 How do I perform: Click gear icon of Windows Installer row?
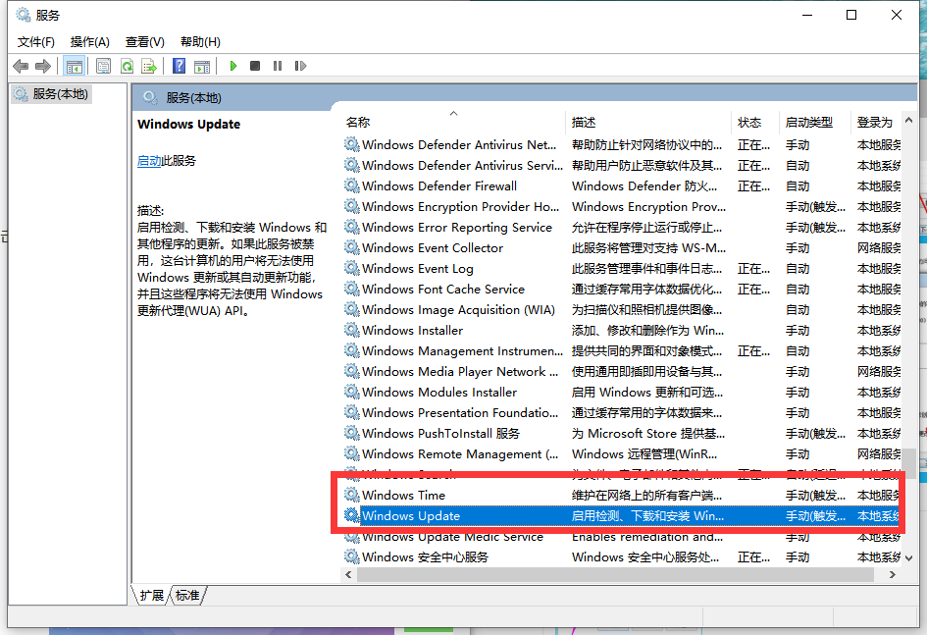352,330
